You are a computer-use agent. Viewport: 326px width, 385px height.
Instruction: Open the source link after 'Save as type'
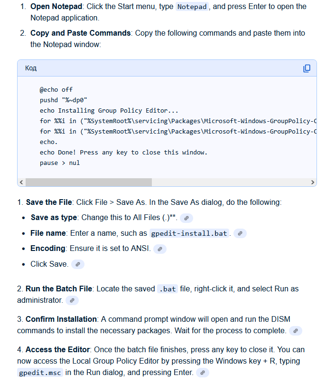[x=186, y=218]
